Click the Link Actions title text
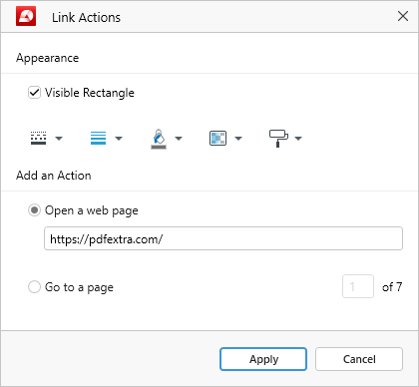This screenshot has width=419, height=387. pyautogui.click(x=86, y=17)
